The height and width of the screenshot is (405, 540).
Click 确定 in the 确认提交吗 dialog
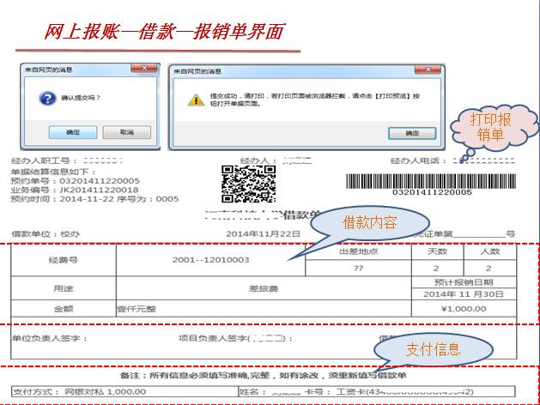click(73, 133)
